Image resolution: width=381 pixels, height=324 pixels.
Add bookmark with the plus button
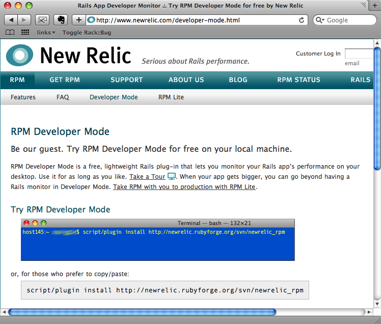(x=79, y=20)
